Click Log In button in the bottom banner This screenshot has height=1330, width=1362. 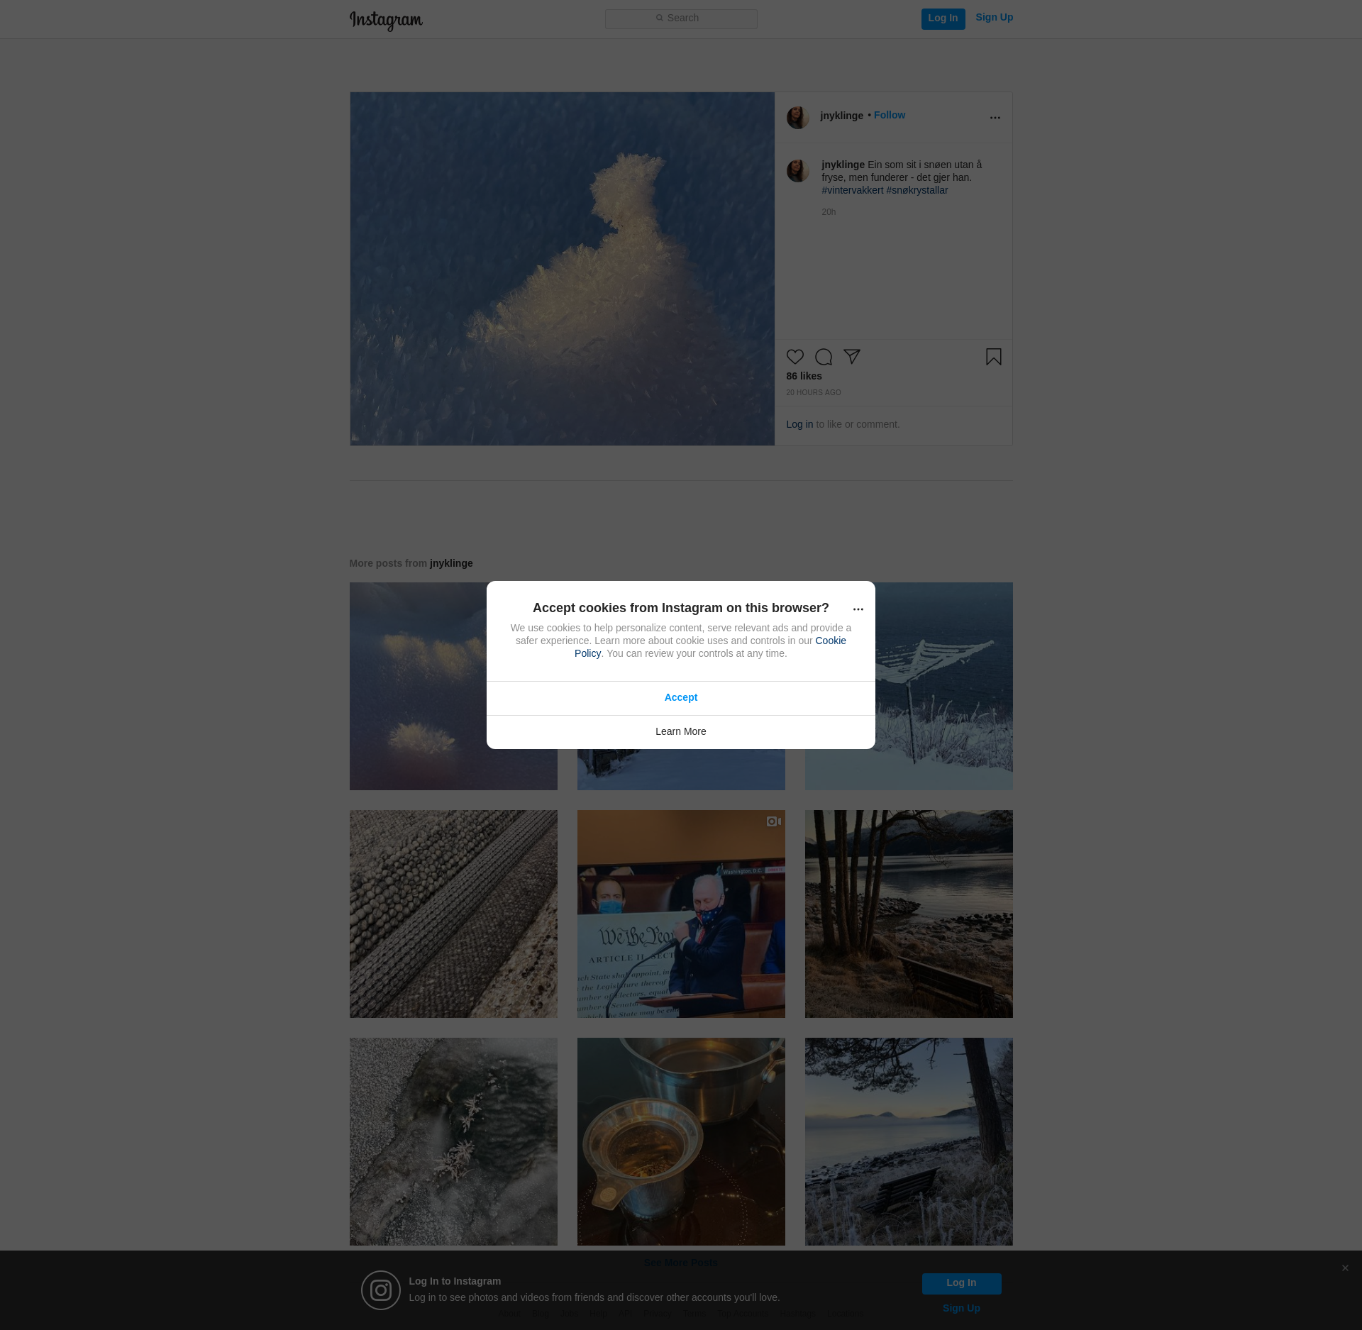click(x=961, y=1283)
